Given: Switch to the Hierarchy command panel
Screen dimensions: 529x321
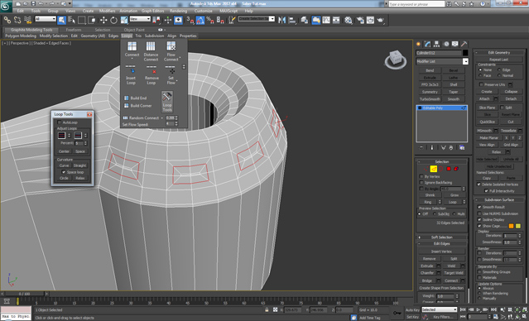Looking at the screenshot, I should point(436,44).
